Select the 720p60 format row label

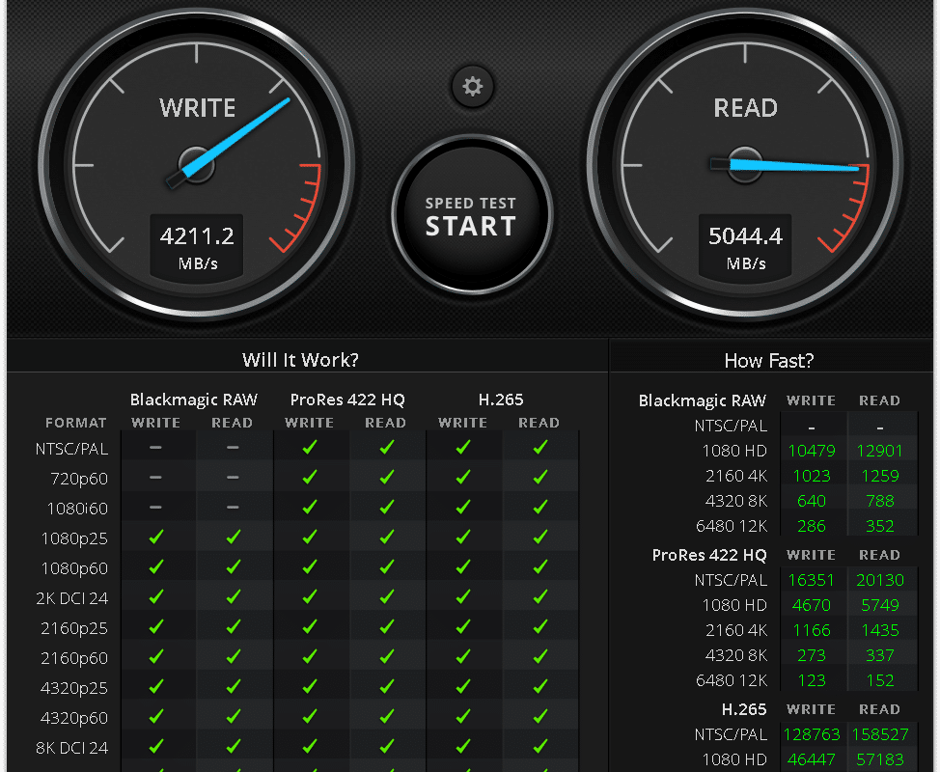click(79, 479)
